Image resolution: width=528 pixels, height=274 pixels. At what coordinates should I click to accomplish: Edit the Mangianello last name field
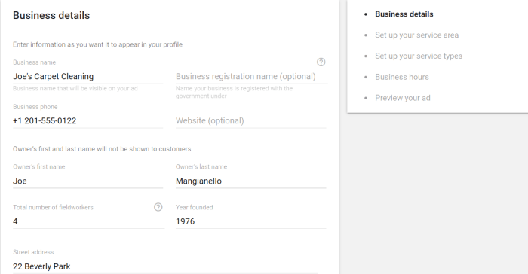pos(251,181)
